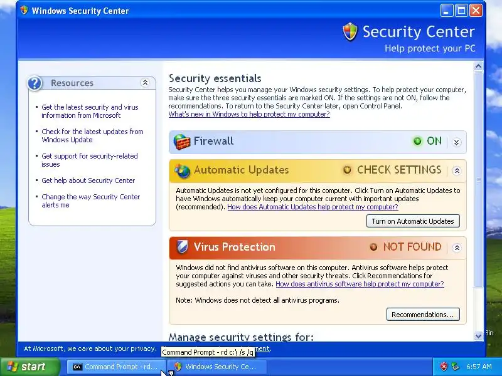Click the yellow CHECK SETTINGS status light
502x376 pixels.
pos(347,170)
